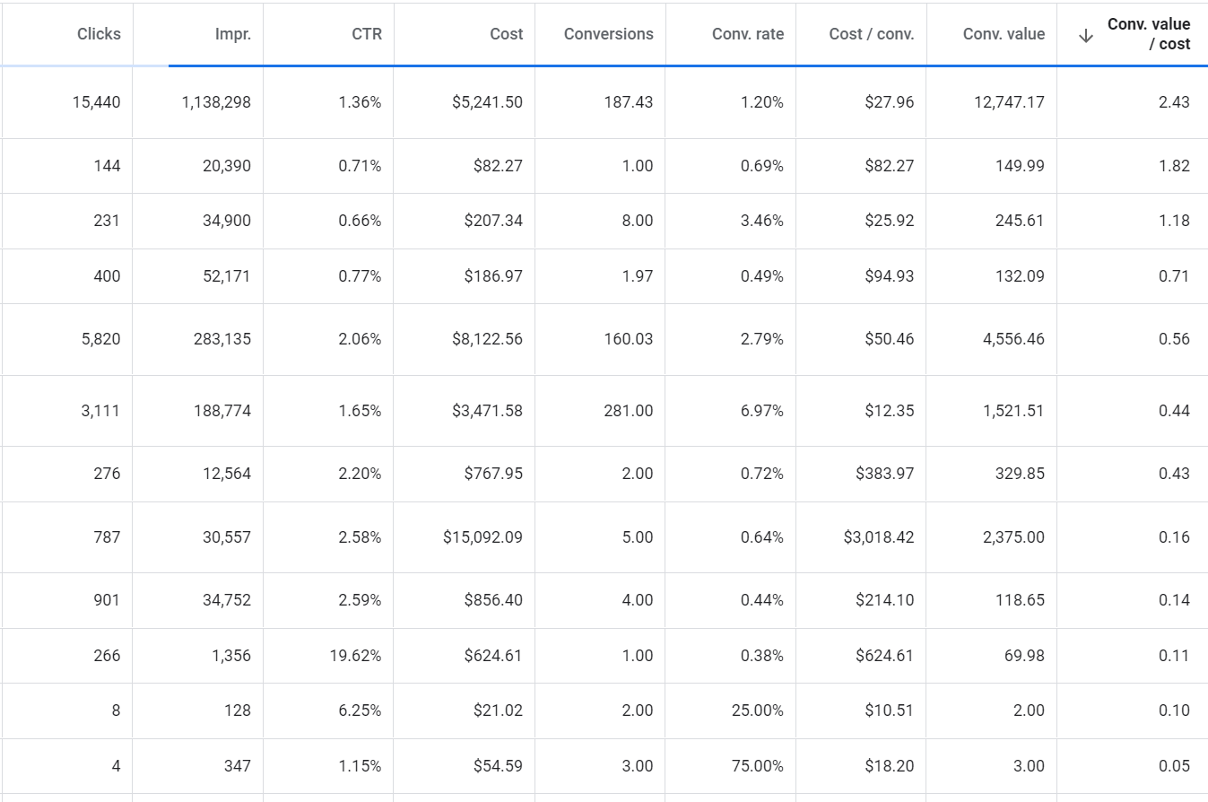1208x802 pixels.
Task: Click the sort arrow in Conv. value / cost header
Action: [1086, 35]
